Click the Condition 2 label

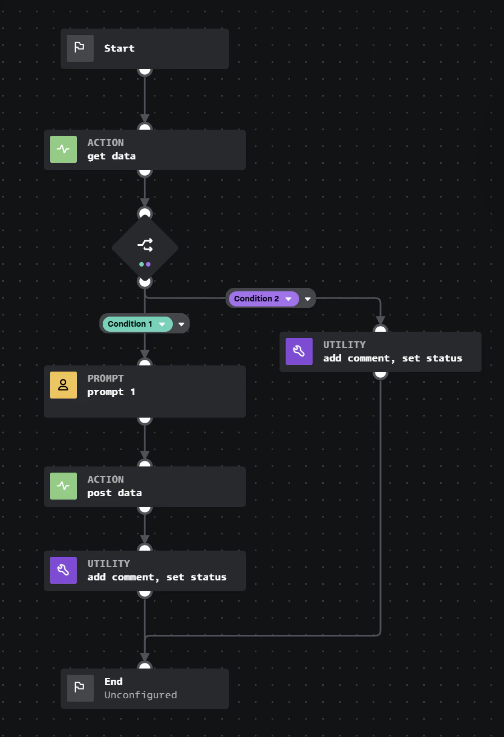click(x=256, y=299)
